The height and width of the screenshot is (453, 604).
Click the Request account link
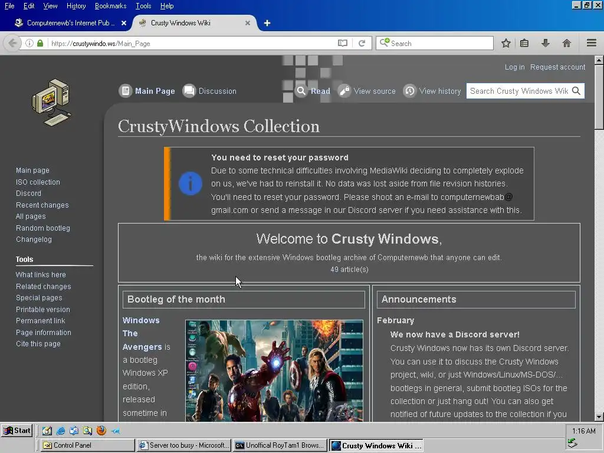pyautogui.click(x=557, y=67)
